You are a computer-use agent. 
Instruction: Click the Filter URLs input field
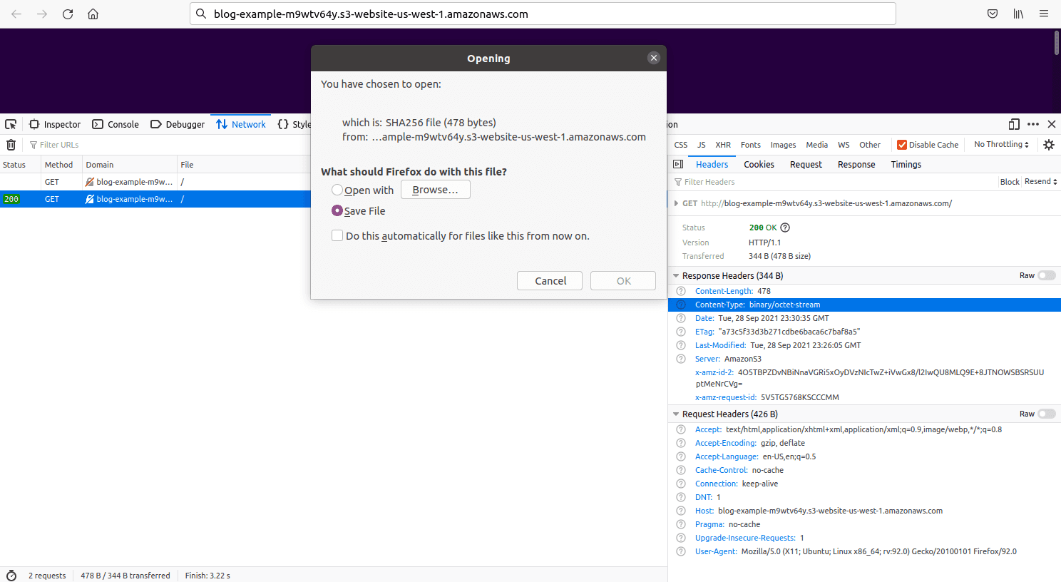168,145
